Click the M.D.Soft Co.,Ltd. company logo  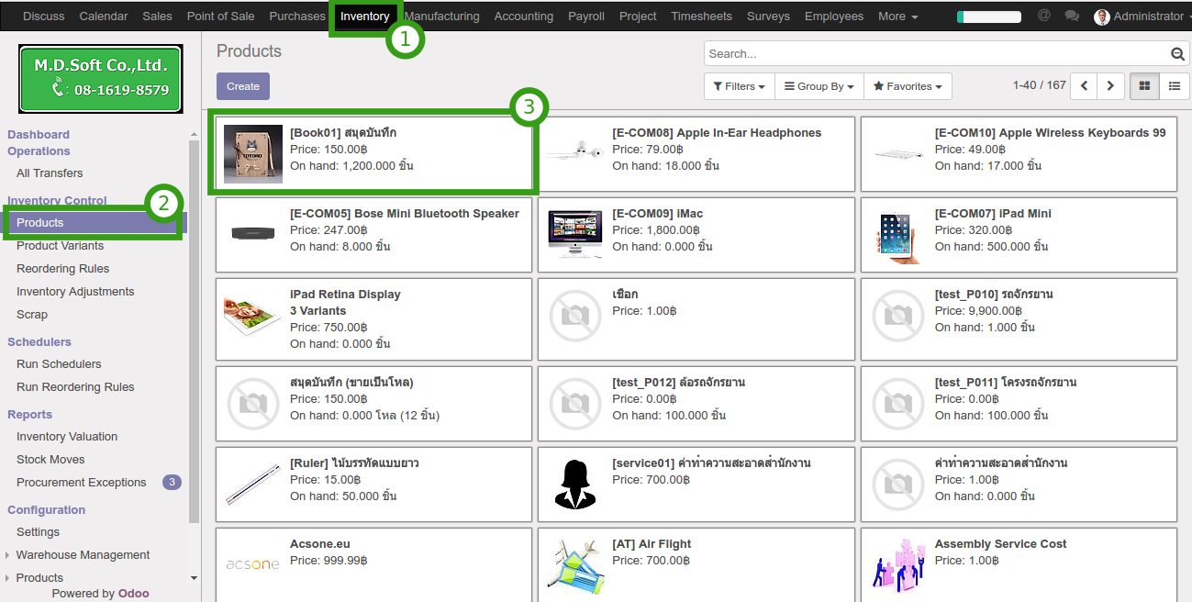pyautogui.click(x=101, y=79)
